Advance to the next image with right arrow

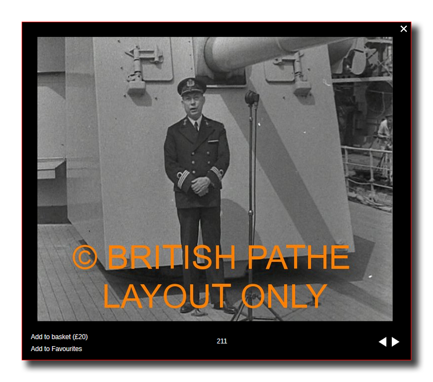(x=396, y=342)
